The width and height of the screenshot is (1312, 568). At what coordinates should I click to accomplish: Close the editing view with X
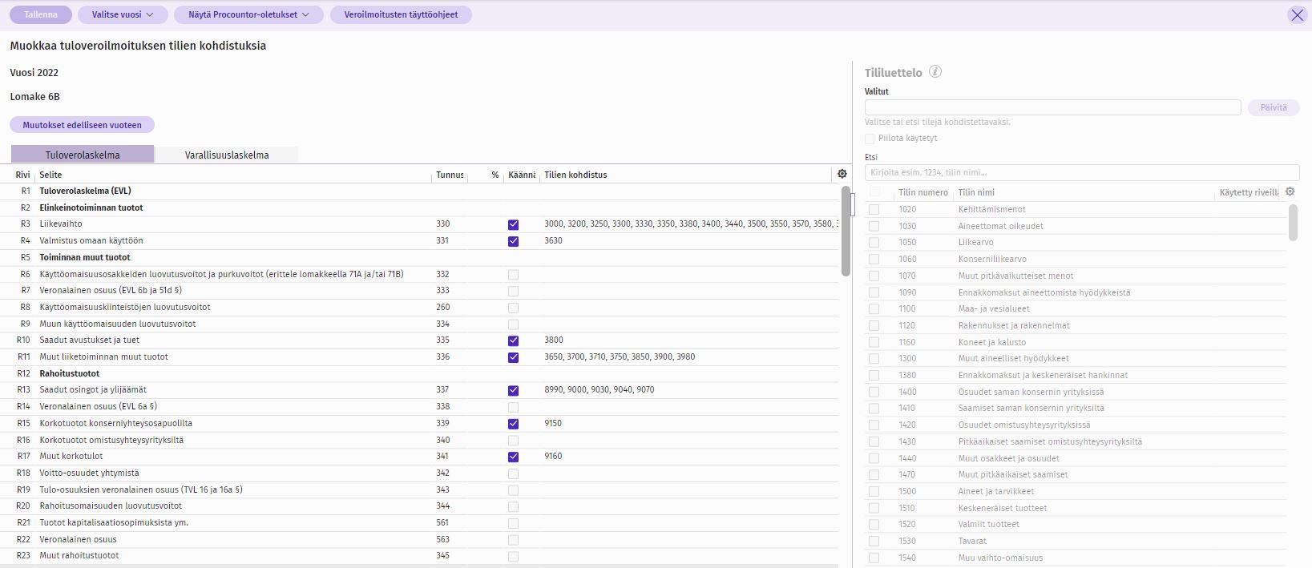click(x=1297, y=14)
